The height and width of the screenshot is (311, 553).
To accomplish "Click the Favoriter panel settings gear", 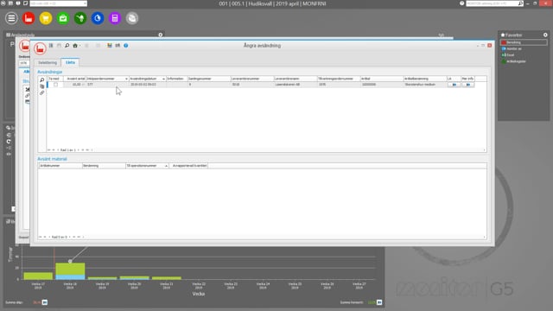I will tap(545, 35).
